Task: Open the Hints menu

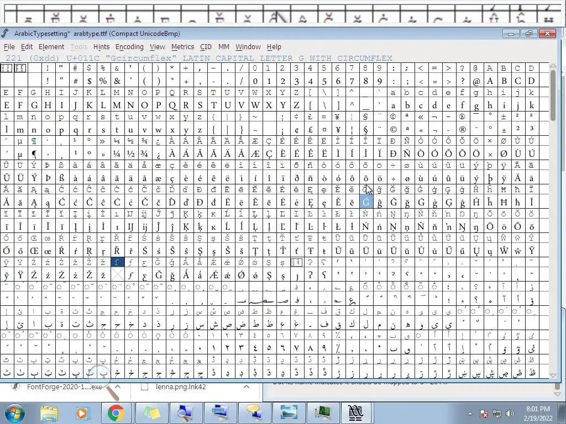Action: (x=102, y=47)
